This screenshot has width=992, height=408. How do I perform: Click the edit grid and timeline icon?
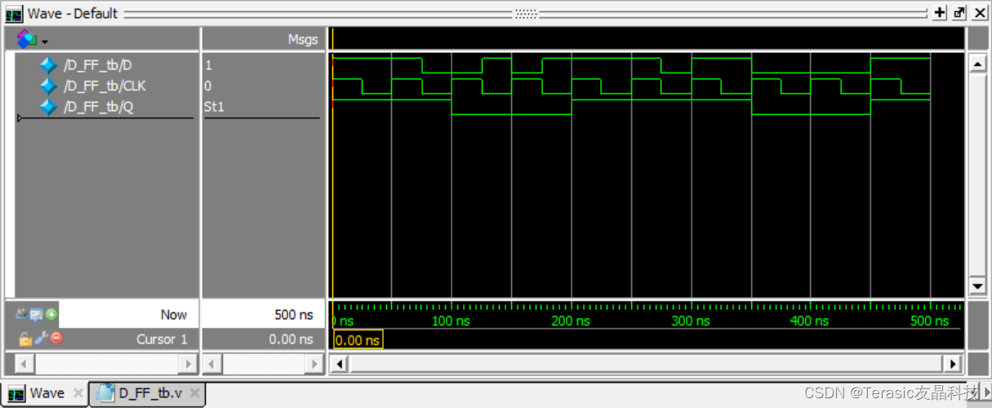point(36,314)
